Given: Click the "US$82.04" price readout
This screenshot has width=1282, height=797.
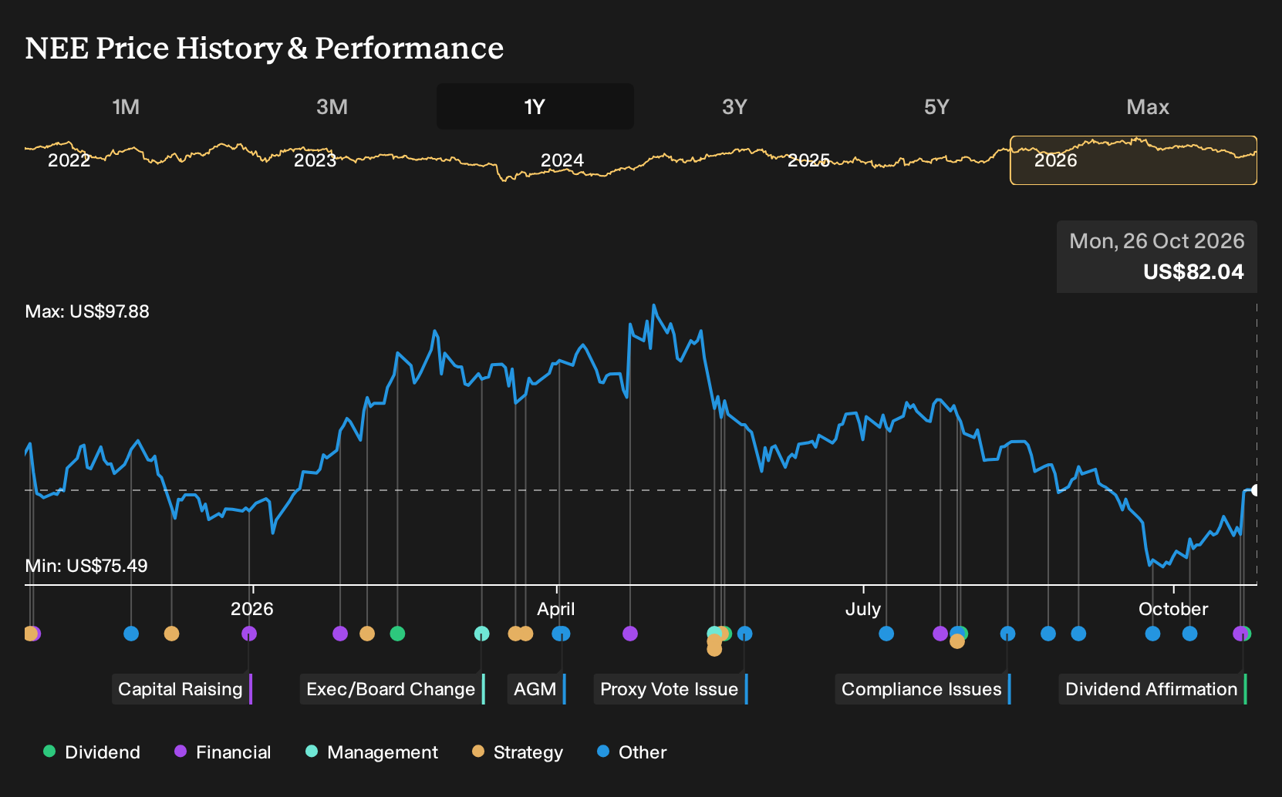Looking at the screenshot, I should [1193, 272].
